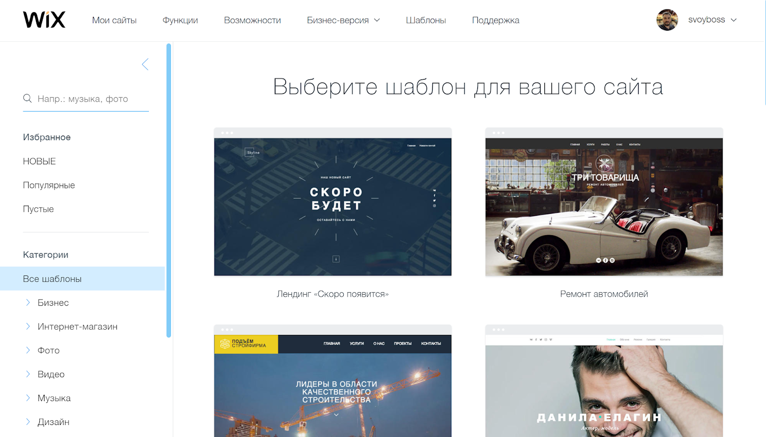Expand the Интернет-магазин category chevron

28,326
